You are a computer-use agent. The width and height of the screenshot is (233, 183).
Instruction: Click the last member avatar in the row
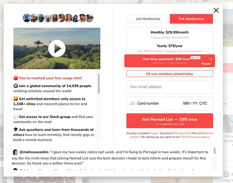click(x=90, y=18)
